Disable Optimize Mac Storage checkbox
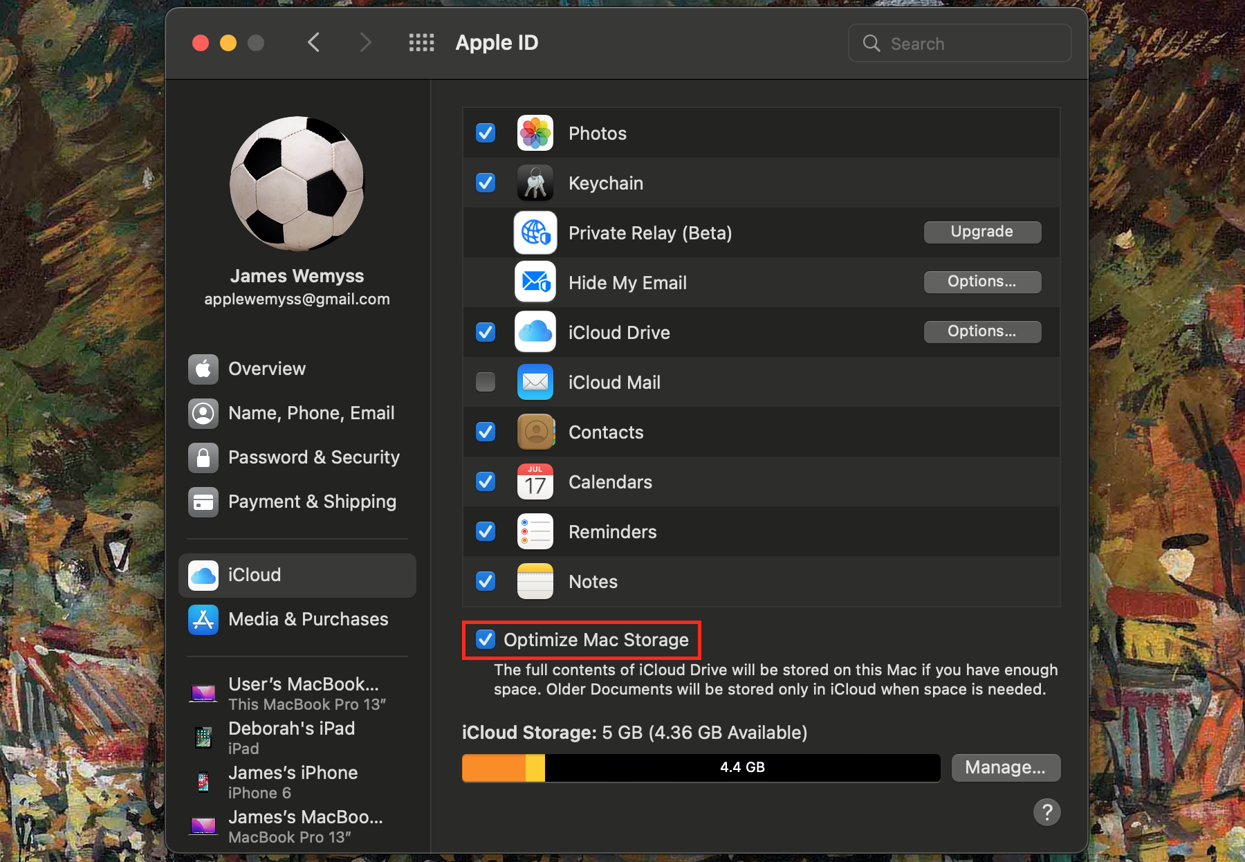1245x862 pixels. 486,639
